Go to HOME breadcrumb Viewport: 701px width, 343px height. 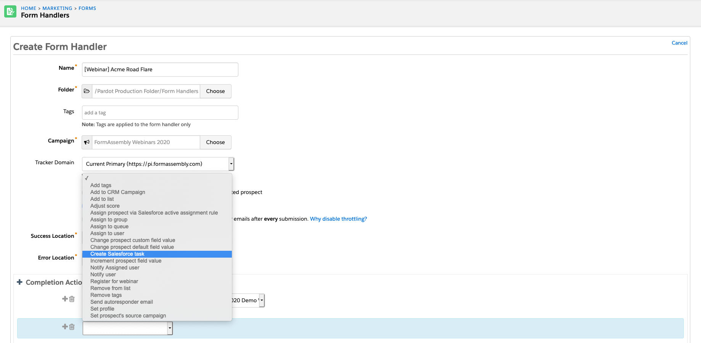(29, 8)
